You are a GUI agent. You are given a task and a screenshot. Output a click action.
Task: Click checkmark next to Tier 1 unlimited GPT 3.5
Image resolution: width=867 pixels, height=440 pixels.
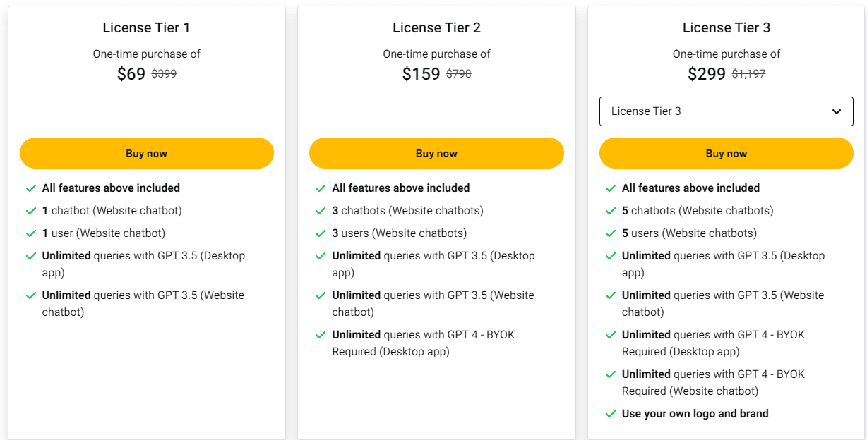32,255
